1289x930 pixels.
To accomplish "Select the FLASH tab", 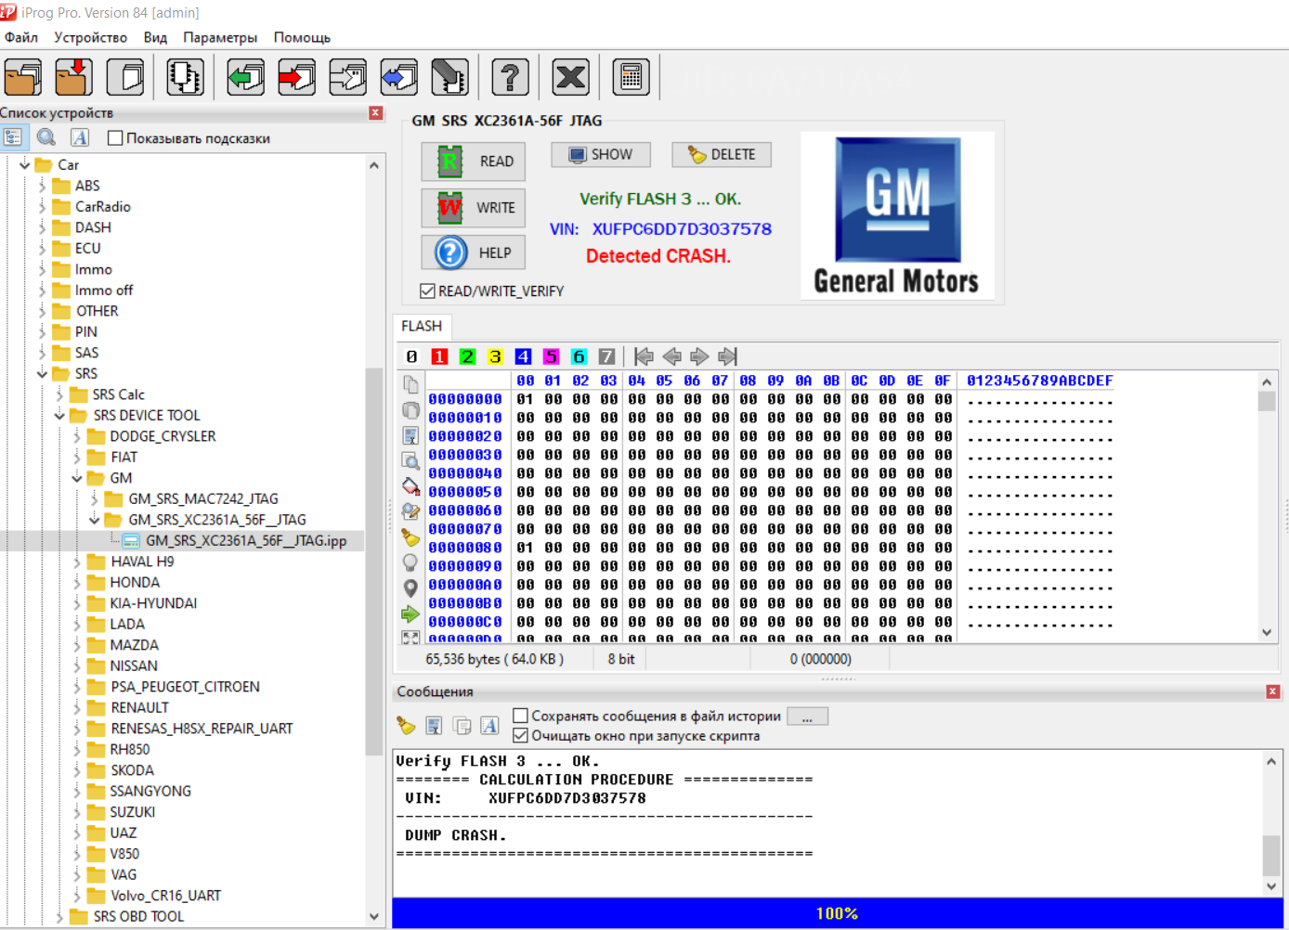I will click(422, 326).
